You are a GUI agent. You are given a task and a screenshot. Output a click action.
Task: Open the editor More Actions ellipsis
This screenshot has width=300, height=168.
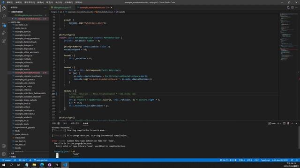(x=296, y=7)
